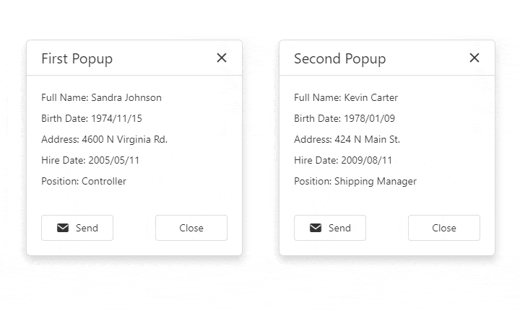Select the Full Name Sandra Johnson line

click(x=101, y=97)
